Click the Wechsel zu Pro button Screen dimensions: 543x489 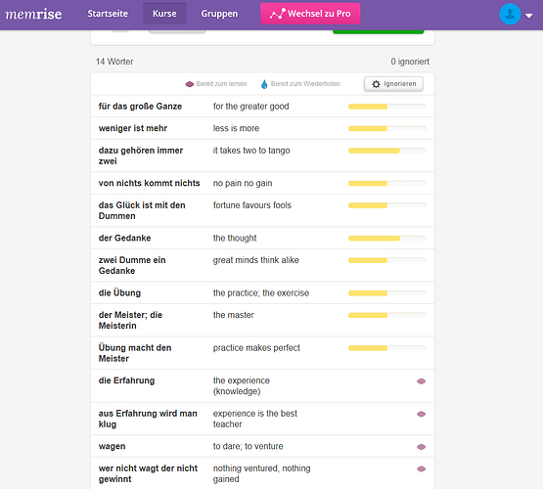tap(310, 14)
